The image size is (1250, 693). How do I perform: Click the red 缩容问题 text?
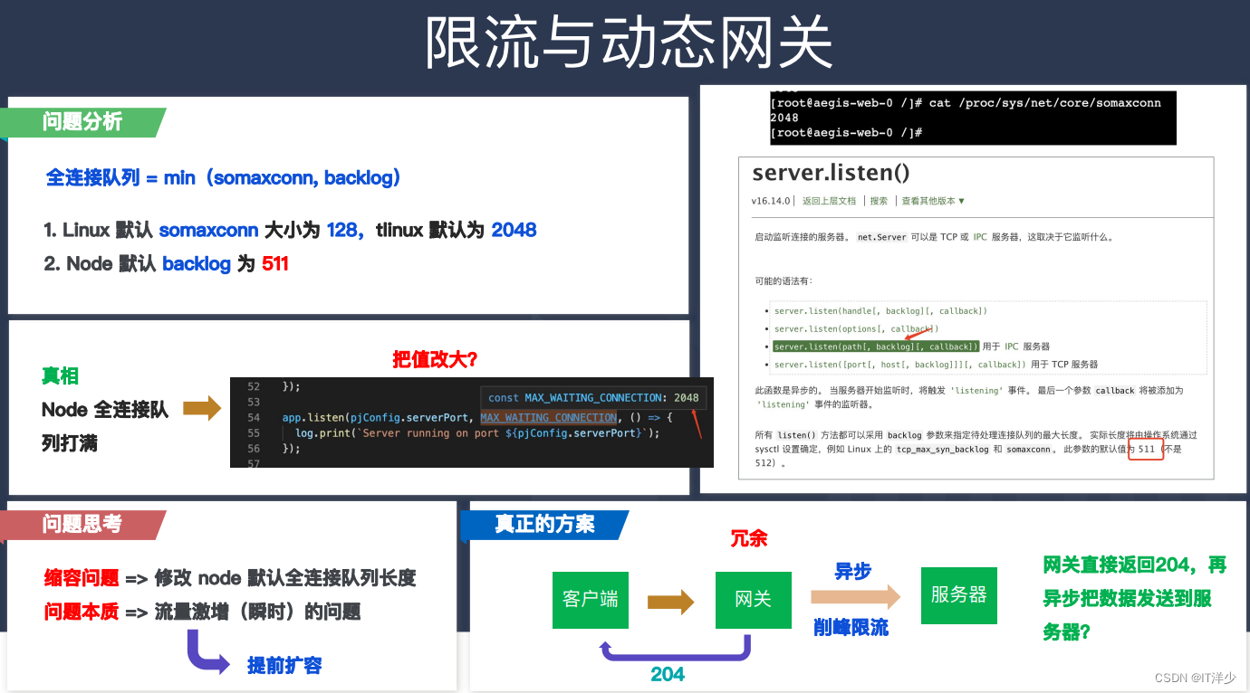(x=82, y=578)
